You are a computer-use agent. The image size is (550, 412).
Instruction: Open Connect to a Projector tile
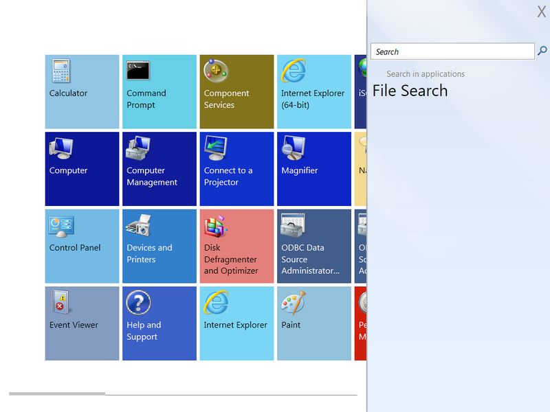236,169
